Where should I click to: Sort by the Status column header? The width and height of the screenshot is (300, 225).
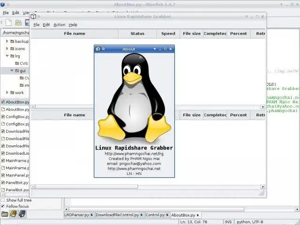(x=137, y=34)
